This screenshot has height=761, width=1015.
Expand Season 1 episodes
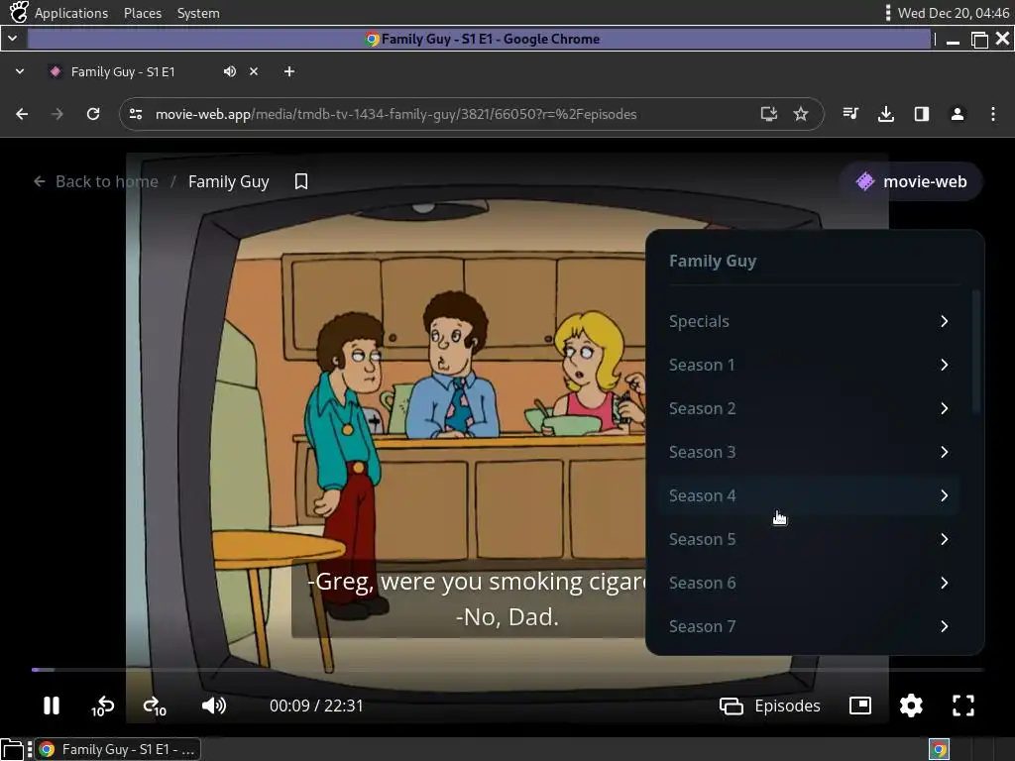tap(809, 365)
